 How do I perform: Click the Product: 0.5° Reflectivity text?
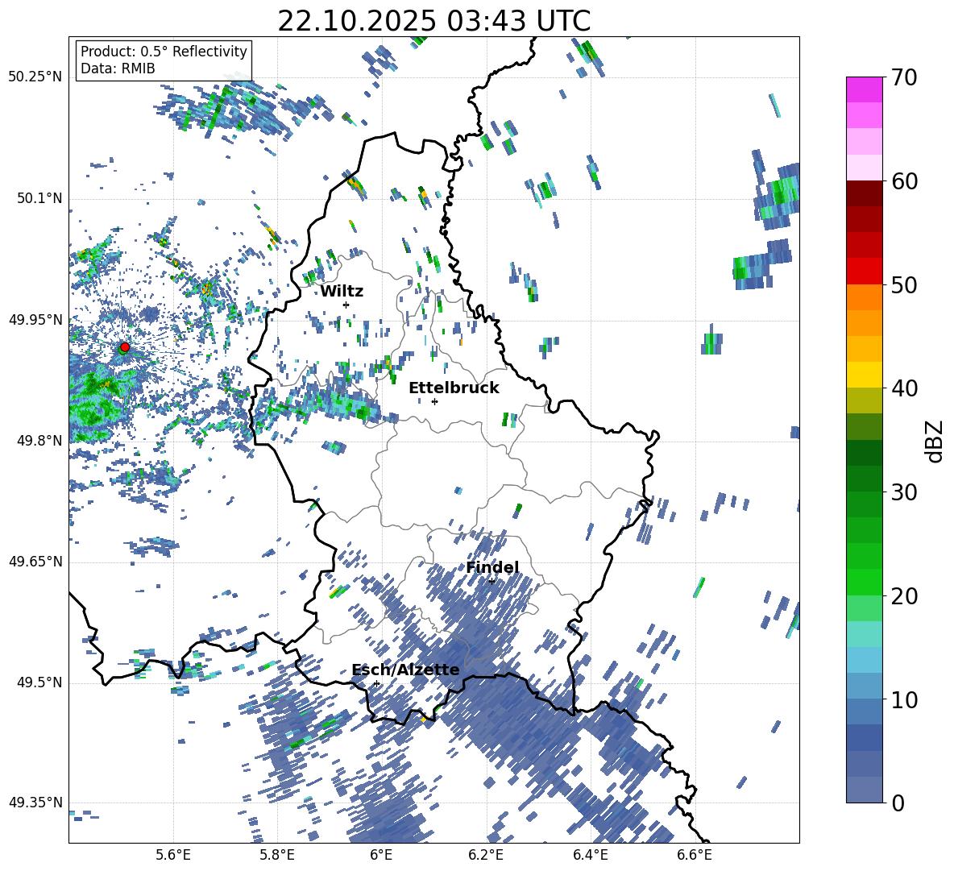pos(164,52)
